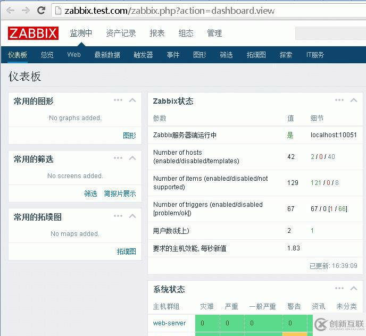Viewport: 366px width, 336px height.
Task: Click the No screens added. text
Action: (x=75, y=175)
